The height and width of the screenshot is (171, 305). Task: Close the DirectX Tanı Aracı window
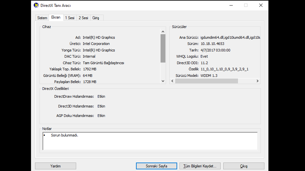click(x=261, y=6)
